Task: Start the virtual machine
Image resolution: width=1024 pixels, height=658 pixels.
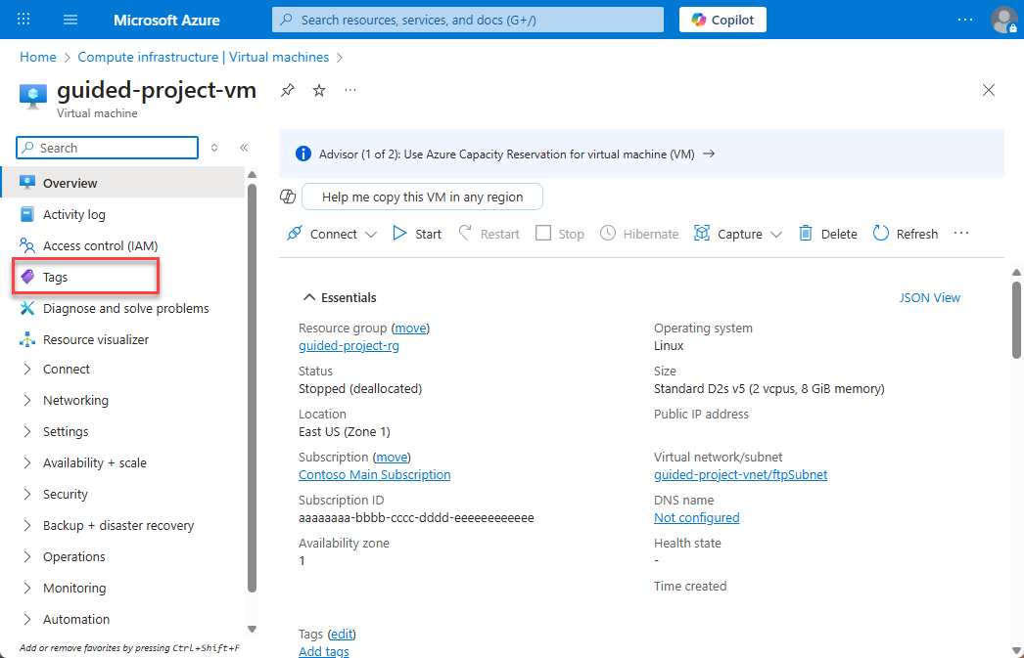Action: point(417,234)
